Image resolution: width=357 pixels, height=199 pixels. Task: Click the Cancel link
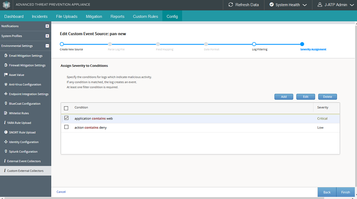[61, 192]
